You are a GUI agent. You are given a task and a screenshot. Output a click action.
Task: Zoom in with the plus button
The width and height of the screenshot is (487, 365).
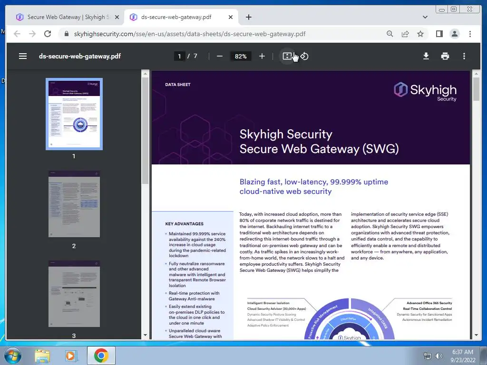tap(262, 56)
